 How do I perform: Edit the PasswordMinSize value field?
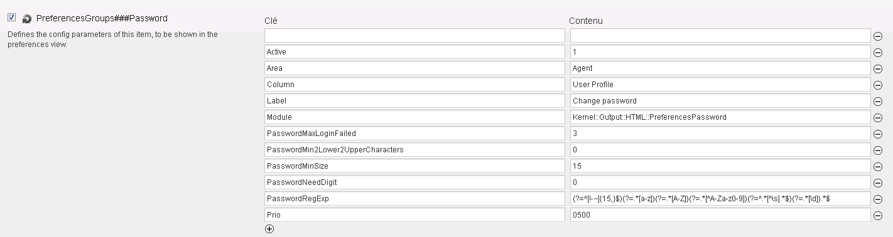click(720, 166)
